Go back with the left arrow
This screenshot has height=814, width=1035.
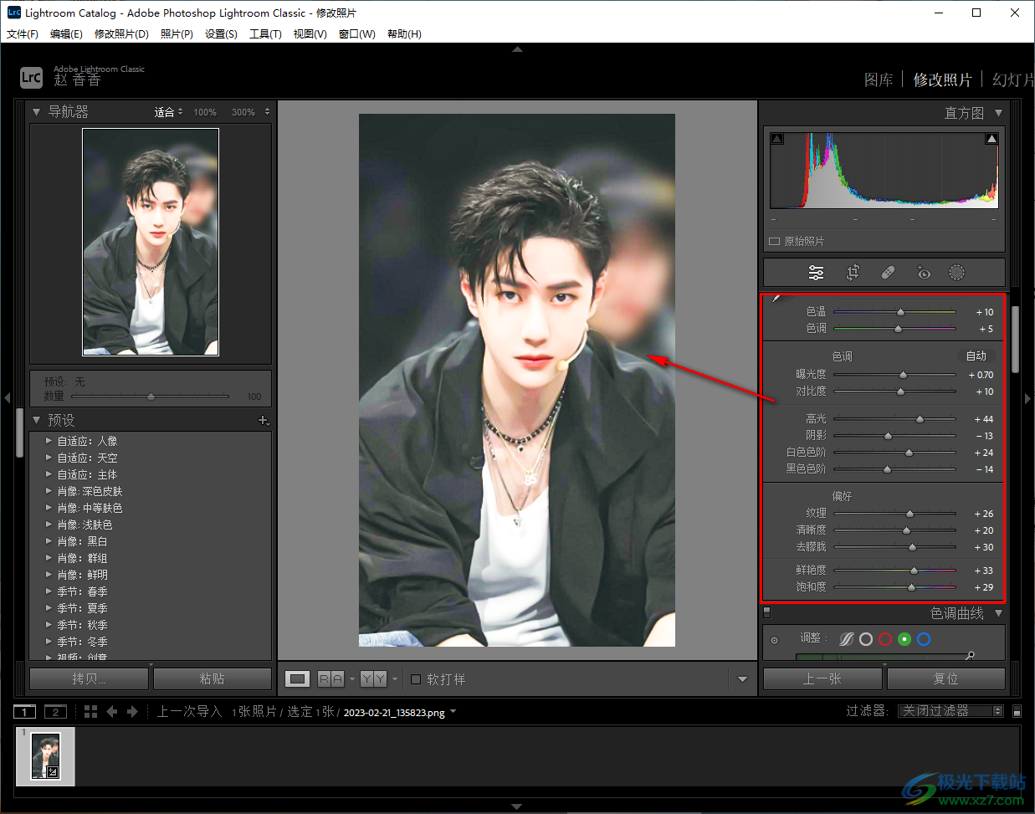point(112,712)
